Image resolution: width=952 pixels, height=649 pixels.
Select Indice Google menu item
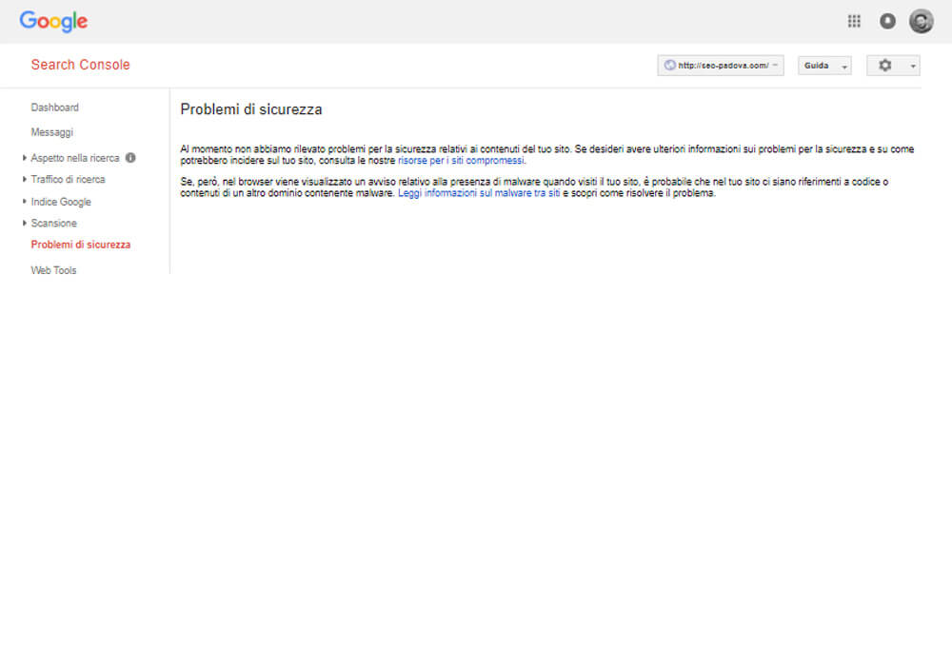61,202
